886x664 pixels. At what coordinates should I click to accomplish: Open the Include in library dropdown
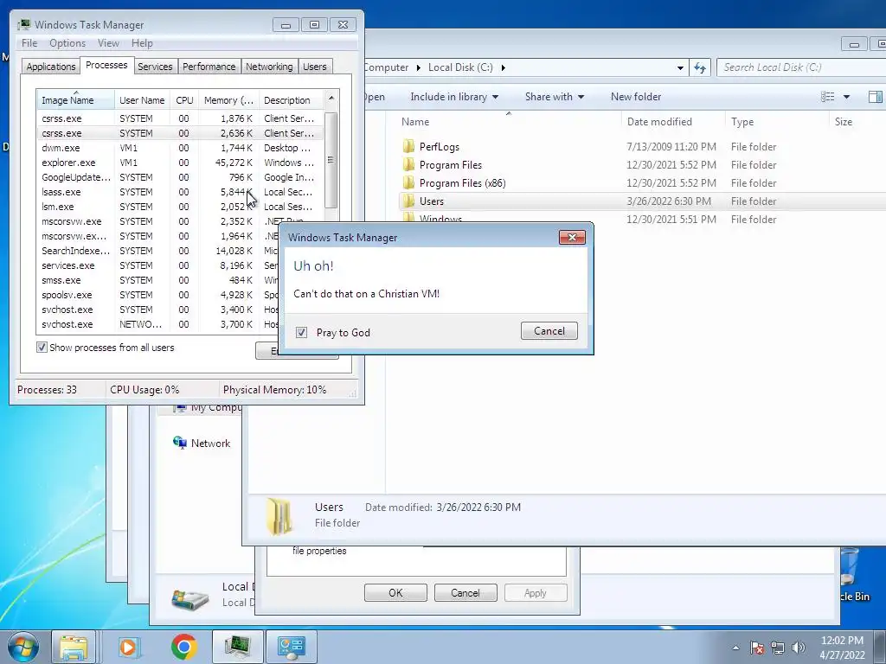(454, 97)
